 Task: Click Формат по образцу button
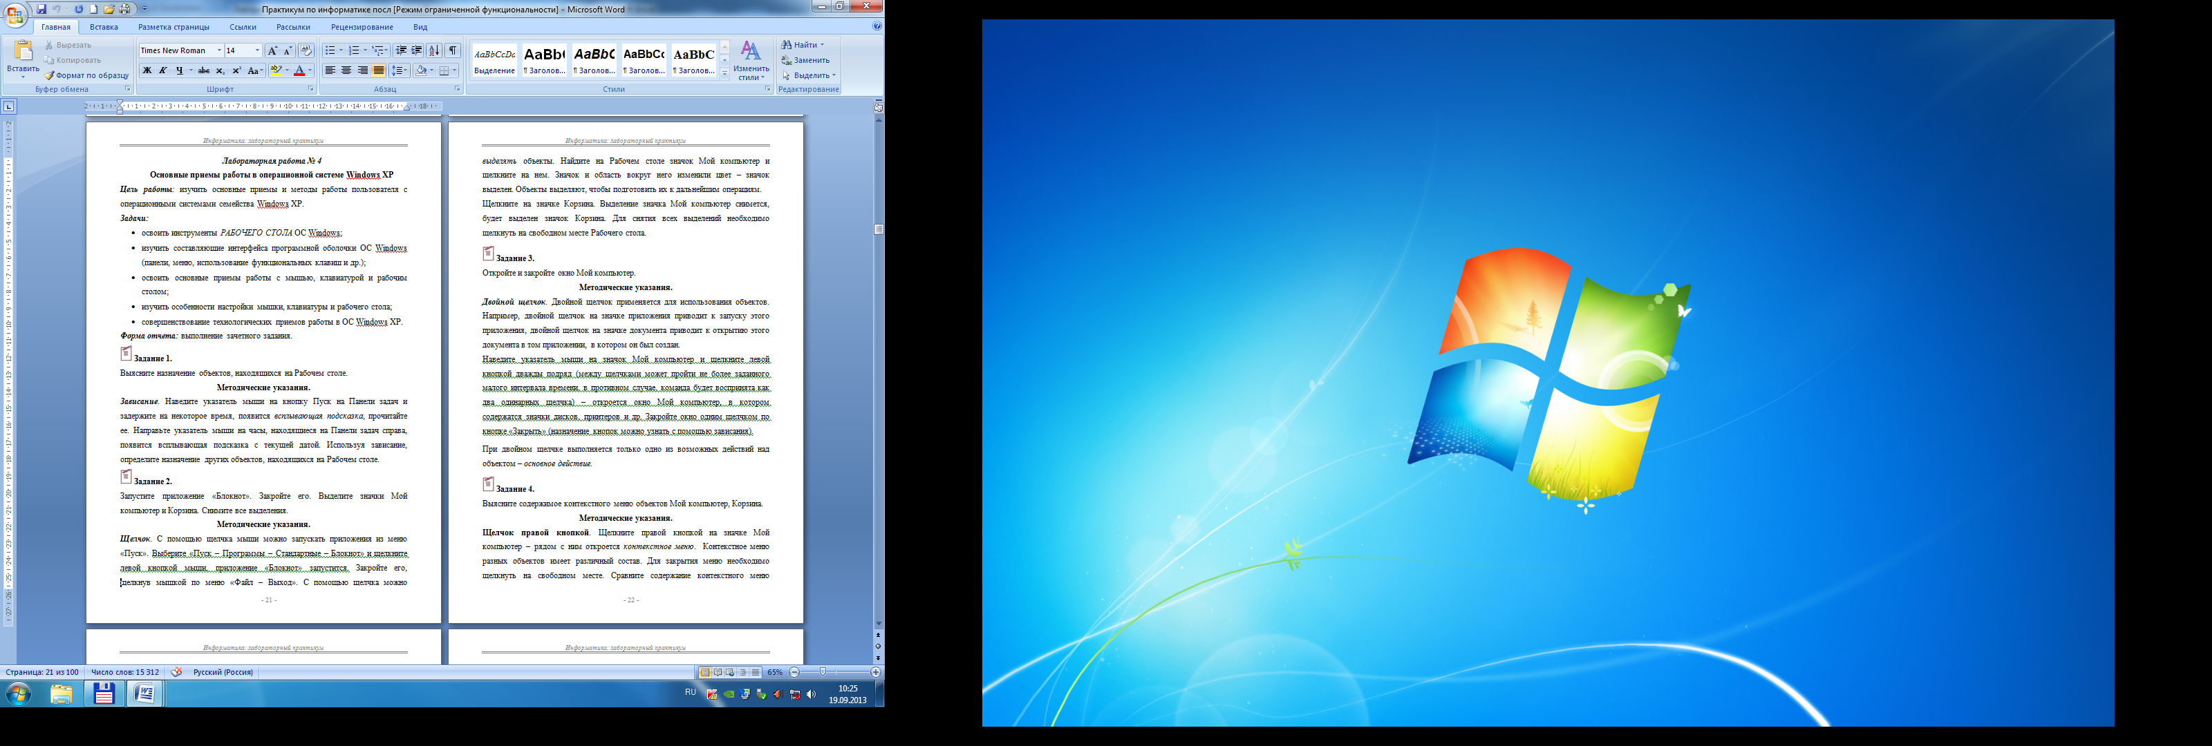(x=86, y=75)
